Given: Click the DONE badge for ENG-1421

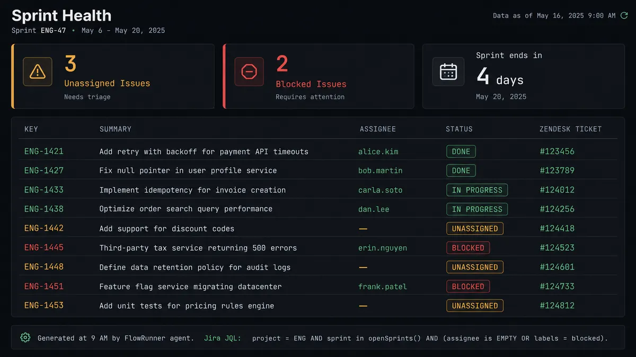Looking at the screenshot, I should (461, 151).
